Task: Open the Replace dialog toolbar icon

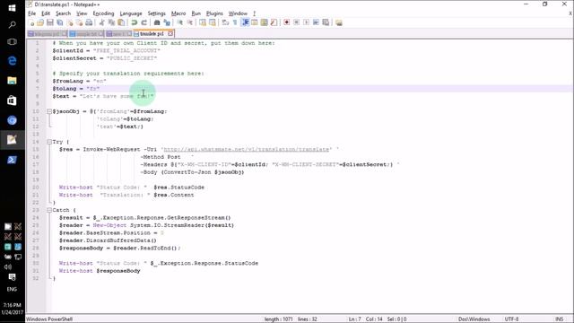Action: pos(167,22)
